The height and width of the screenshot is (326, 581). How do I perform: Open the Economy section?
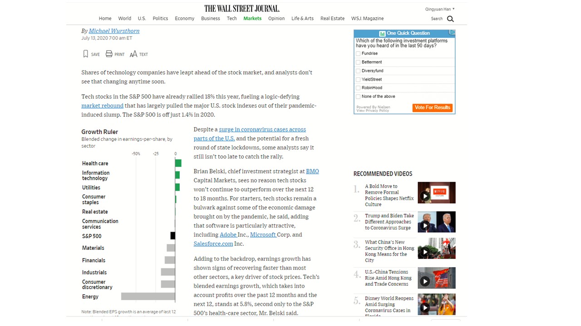184,19
